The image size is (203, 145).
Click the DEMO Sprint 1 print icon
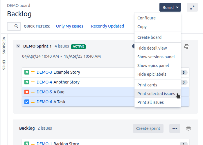tap(187, 46)
